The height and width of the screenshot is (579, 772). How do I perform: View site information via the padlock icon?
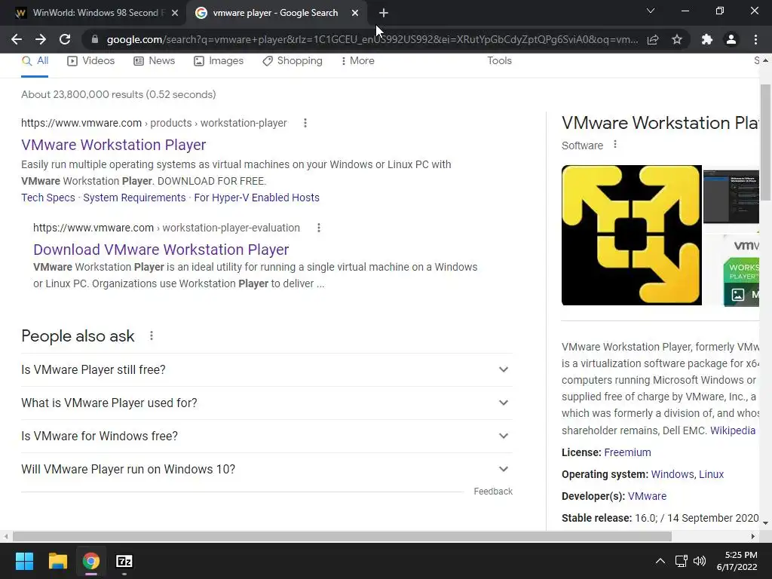tap(95, 39)
